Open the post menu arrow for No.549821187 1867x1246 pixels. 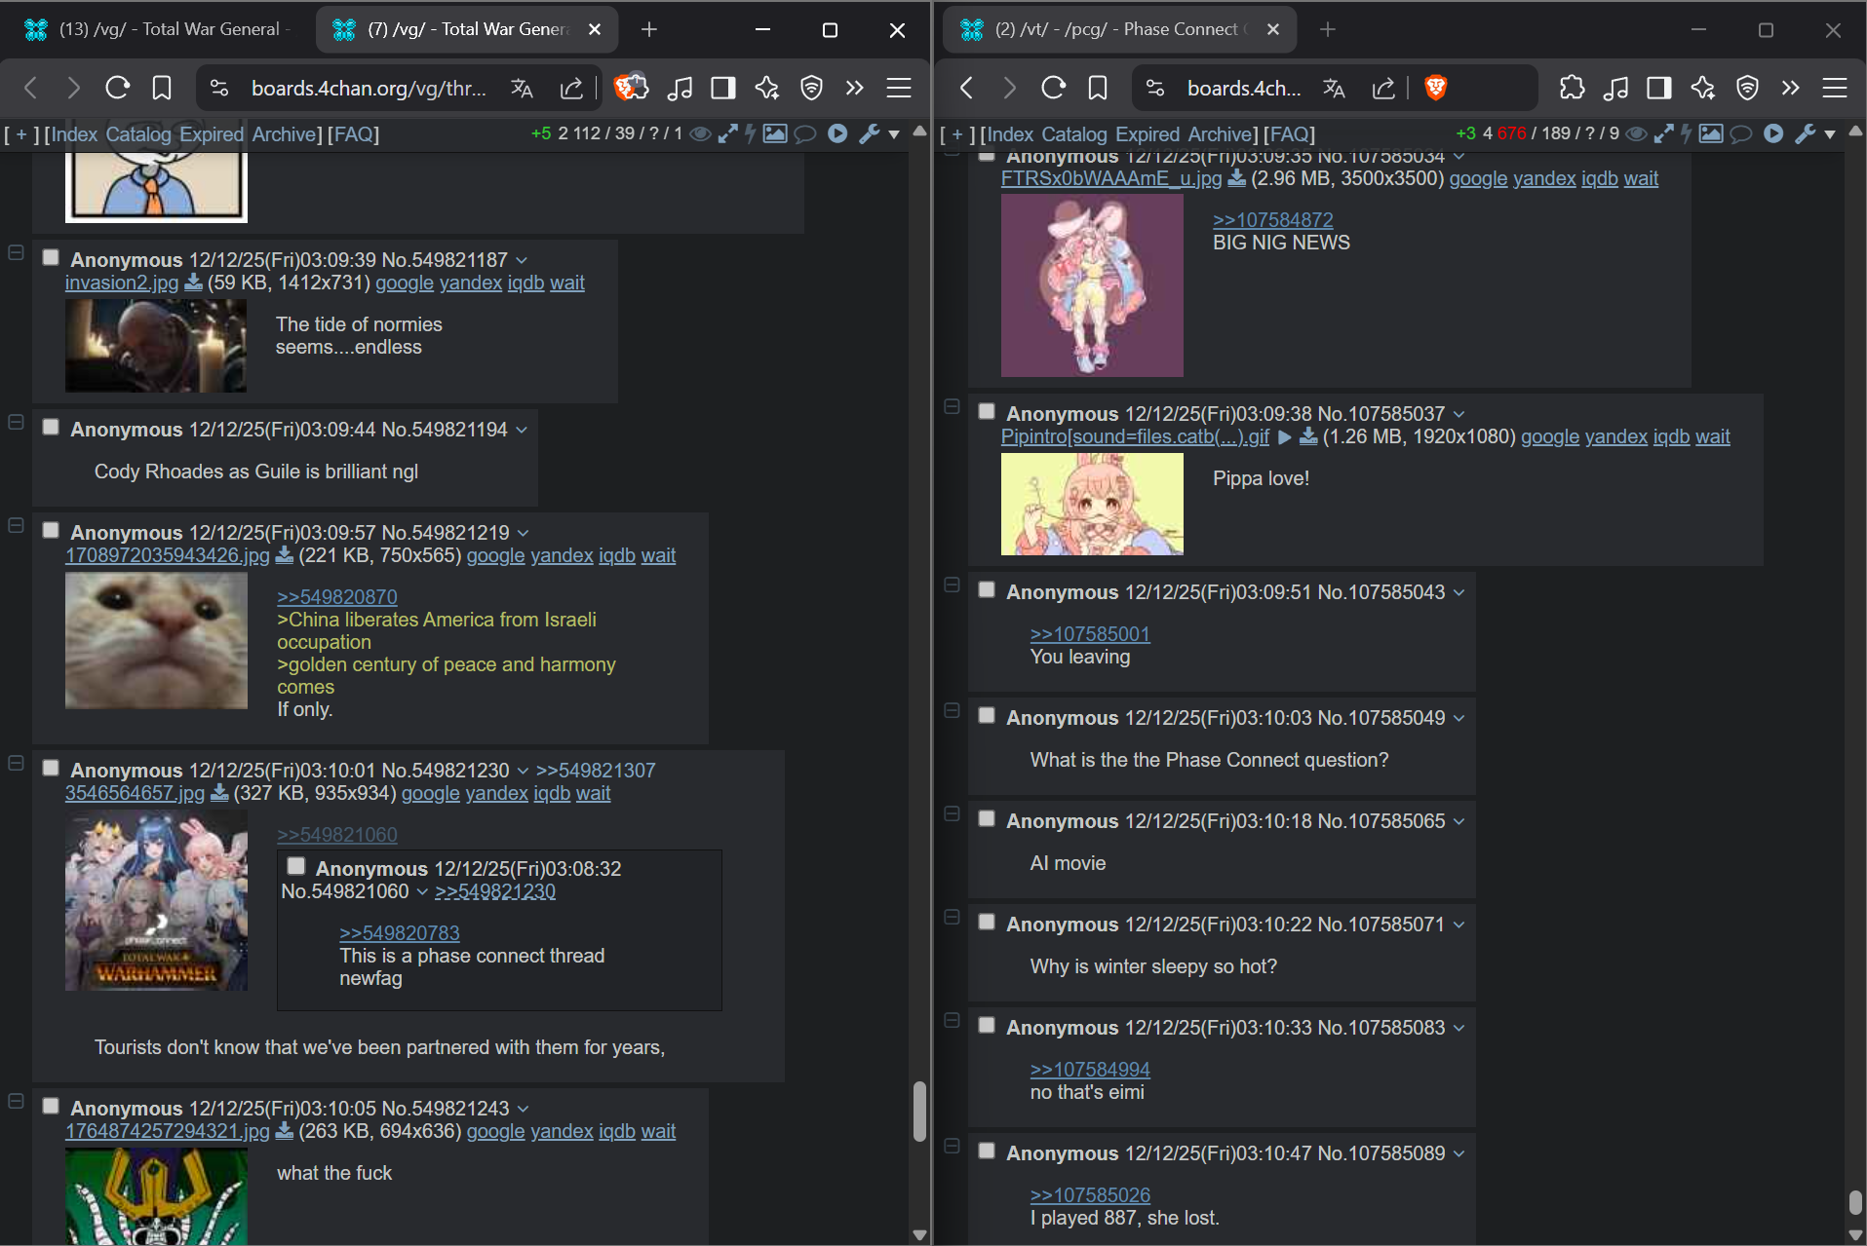tap(522, 260)
